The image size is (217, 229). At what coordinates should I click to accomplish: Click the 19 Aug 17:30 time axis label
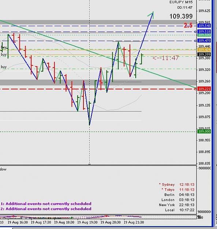click(x=41, y=222)
